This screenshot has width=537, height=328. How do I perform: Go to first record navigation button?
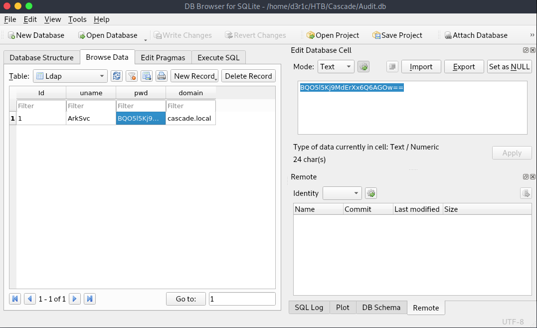pyautogui.click(x=15, y=299)
